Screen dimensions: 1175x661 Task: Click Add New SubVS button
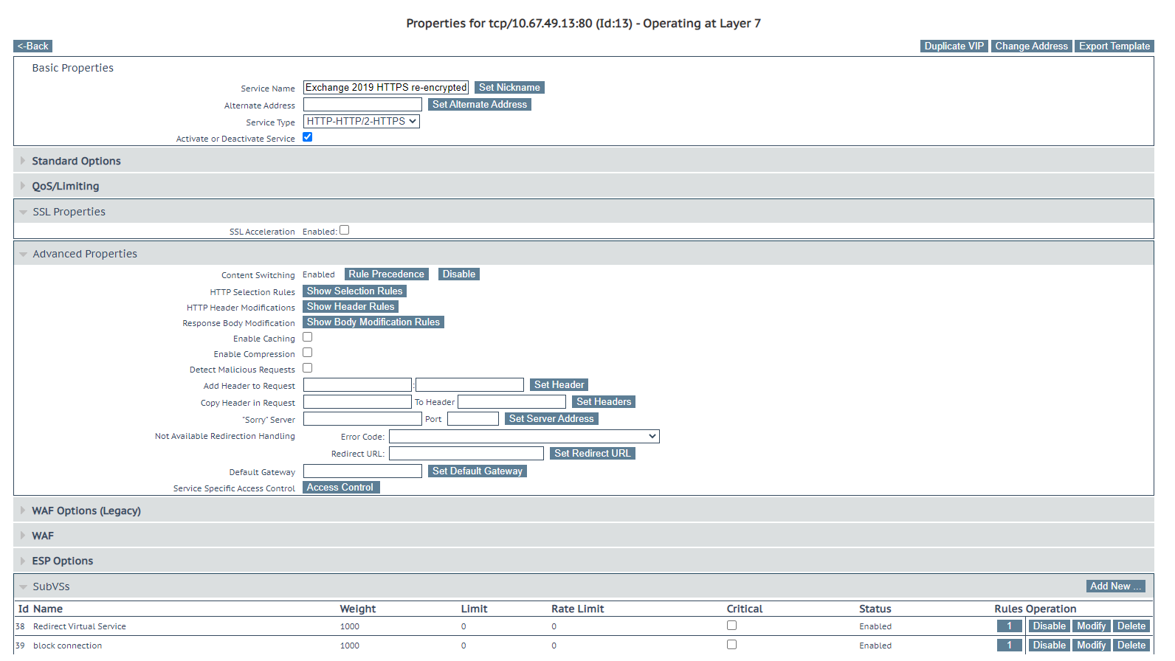pos(1117,586)
